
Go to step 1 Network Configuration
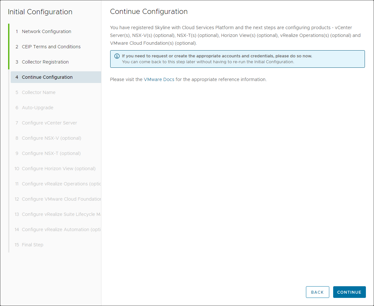(56, 31)
